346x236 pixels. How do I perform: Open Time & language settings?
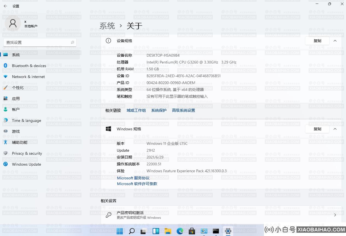pos(40,120)
